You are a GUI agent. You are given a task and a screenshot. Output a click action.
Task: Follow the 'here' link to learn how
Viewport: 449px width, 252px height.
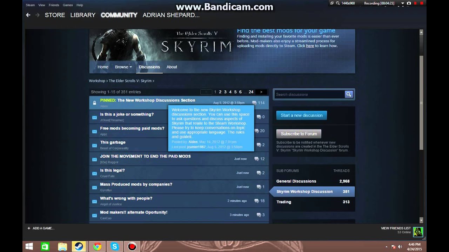click(310, 46)
